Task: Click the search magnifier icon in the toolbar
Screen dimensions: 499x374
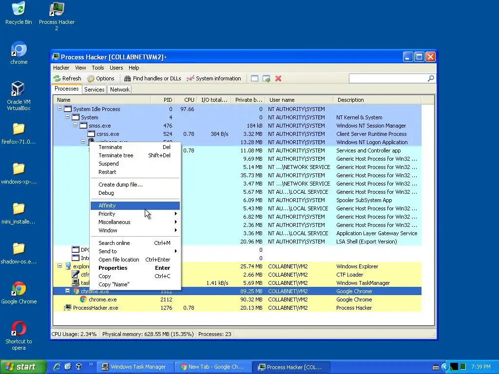Action: (431, 78)
